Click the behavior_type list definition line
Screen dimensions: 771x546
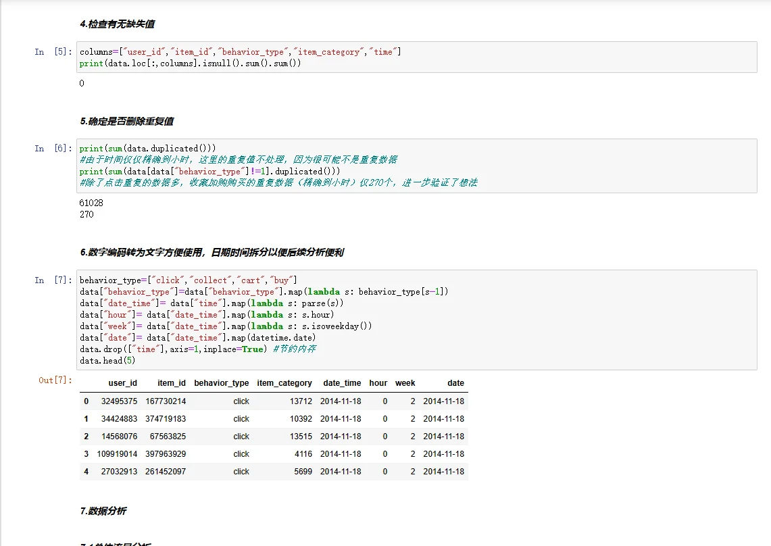189,280
